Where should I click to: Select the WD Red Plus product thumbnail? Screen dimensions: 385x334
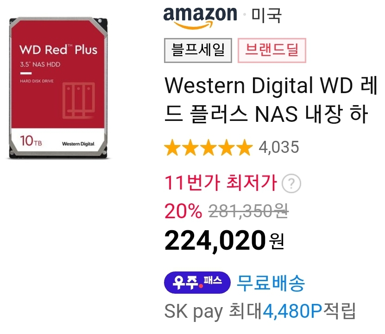pyautogui.click(x=58, y=88)
